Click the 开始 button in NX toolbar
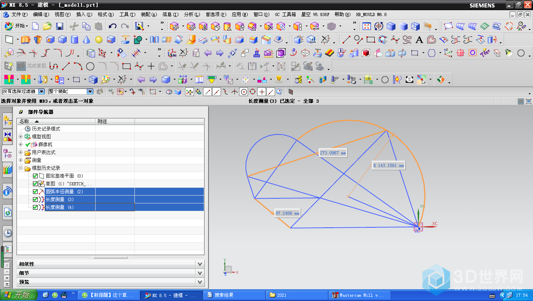This screenshot has width=533, height=301. (16, 26)
